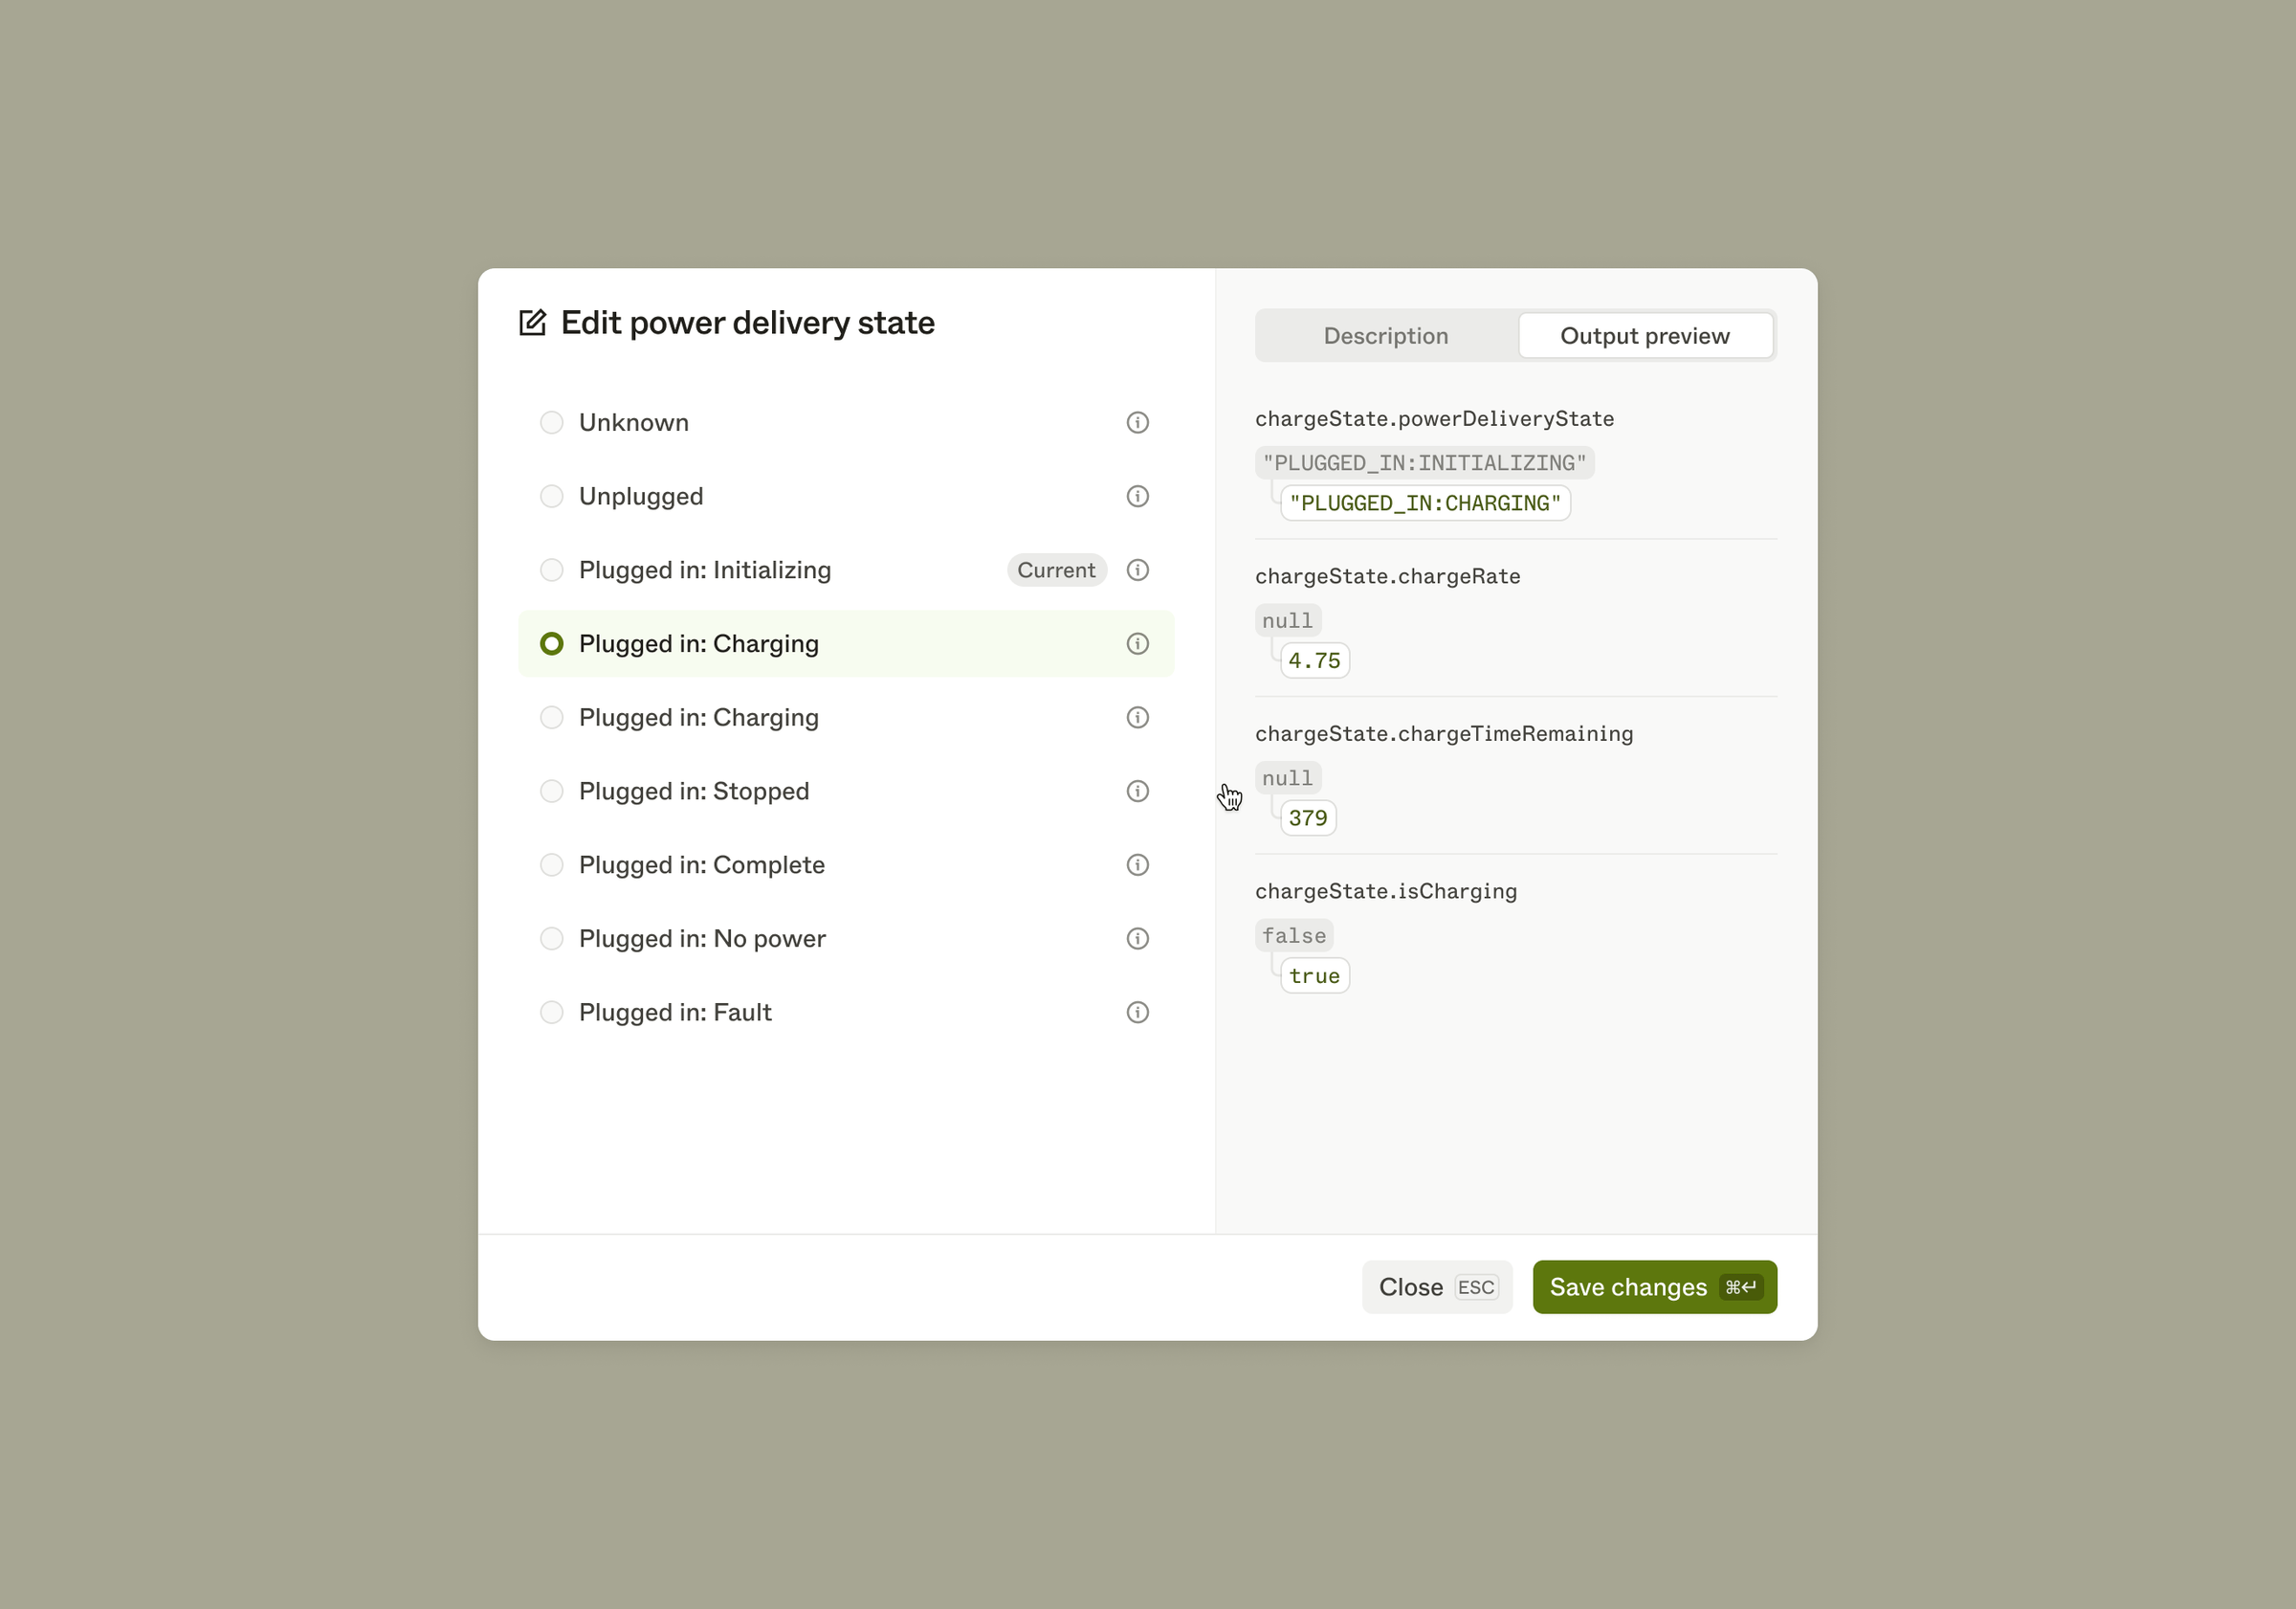Viewport: 2296px width, 1609px height.
Task: Click the edit pencil icon in header
Action: tap(533, 324)
